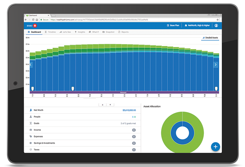245x167 pixels.
Task: Click the outer green donut ring
Action: 165,133
